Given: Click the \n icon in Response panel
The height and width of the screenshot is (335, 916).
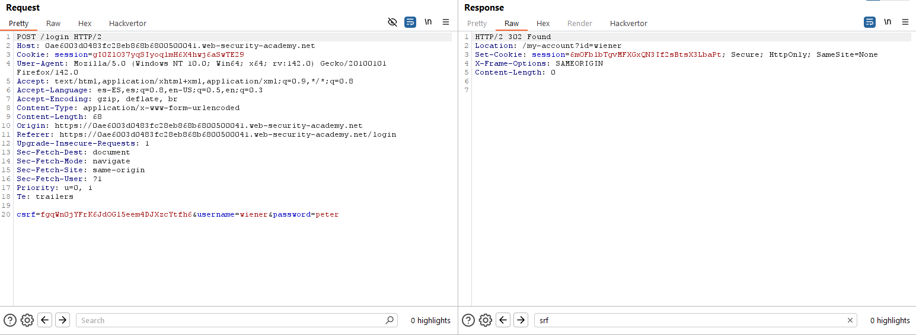Looking at the screenshot, I should (x=888, y=22).
